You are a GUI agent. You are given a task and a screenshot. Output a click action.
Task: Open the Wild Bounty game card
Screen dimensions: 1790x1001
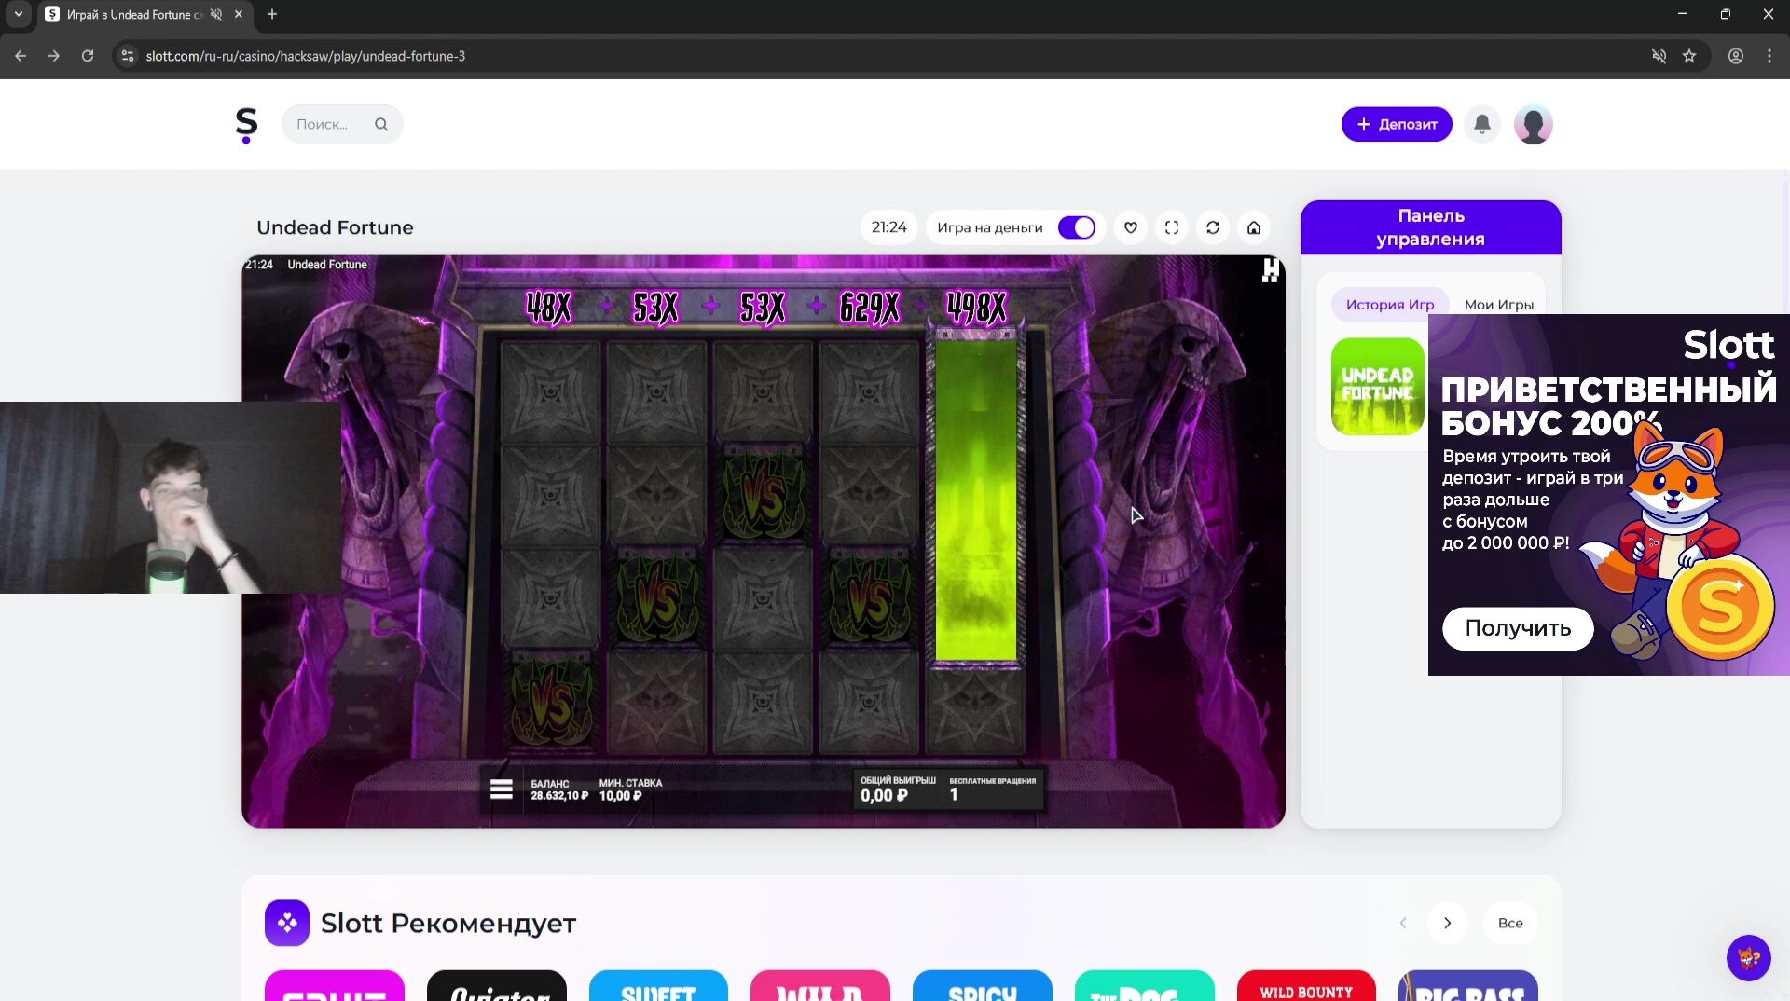(x=1306, y=986)
